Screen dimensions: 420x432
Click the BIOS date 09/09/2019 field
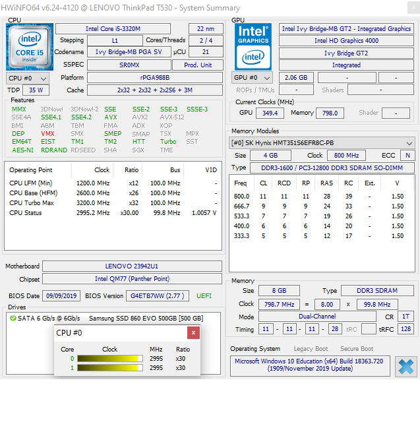[61, 296]
